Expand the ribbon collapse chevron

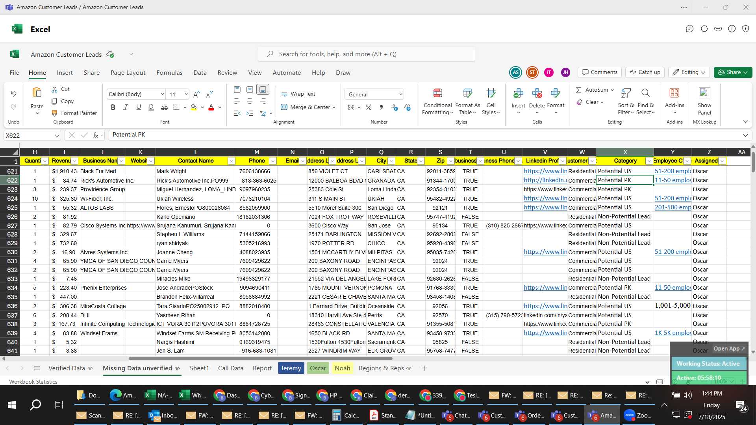745,122
